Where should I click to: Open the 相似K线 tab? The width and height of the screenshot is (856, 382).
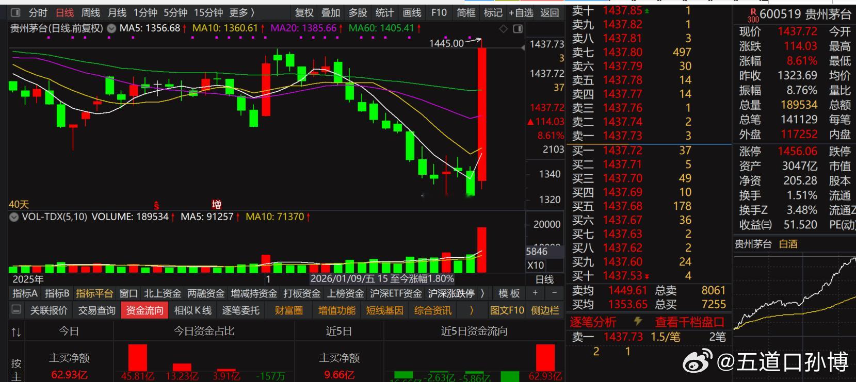pyautogui.click(x=193, y=310)
